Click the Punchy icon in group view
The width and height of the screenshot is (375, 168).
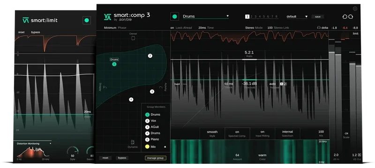[x=161, y=87]
